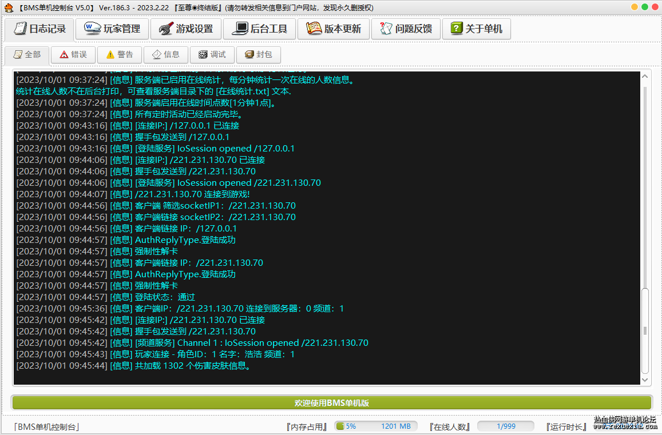
Task: Show all logs with 全部 filter
Action: [x=27, y=54]
